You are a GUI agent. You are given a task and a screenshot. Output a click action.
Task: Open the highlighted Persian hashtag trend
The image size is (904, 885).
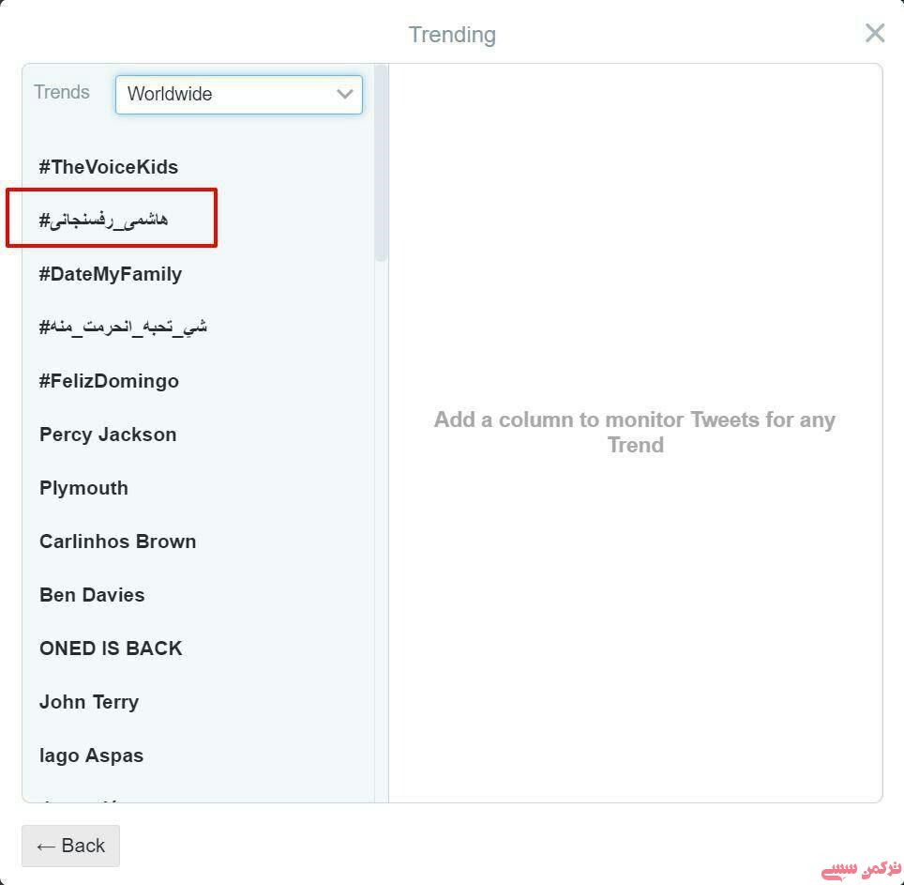(104, 221)
